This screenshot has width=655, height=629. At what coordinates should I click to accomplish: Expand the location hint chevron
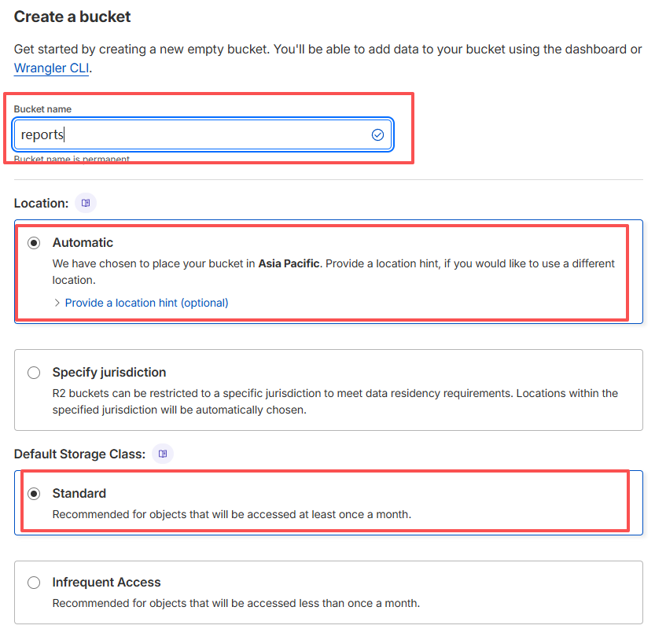click(x=57, y=303)
